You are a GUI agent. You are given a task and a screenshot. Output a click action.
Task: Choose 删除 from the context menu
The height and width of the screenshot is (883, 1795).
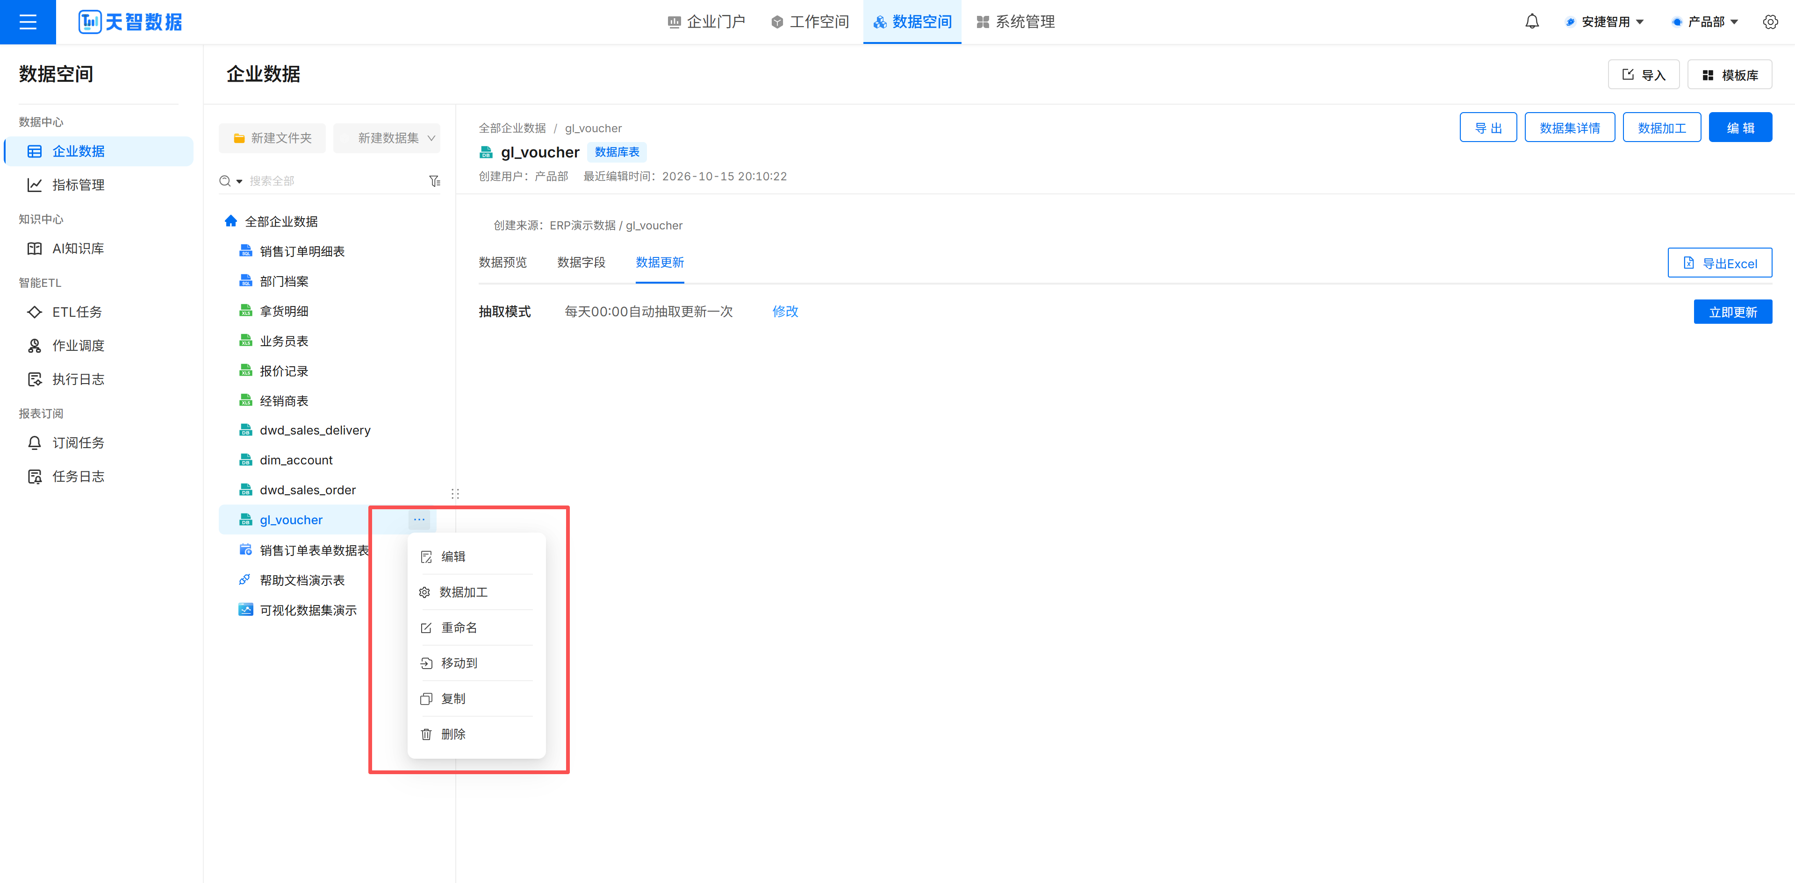477,734
